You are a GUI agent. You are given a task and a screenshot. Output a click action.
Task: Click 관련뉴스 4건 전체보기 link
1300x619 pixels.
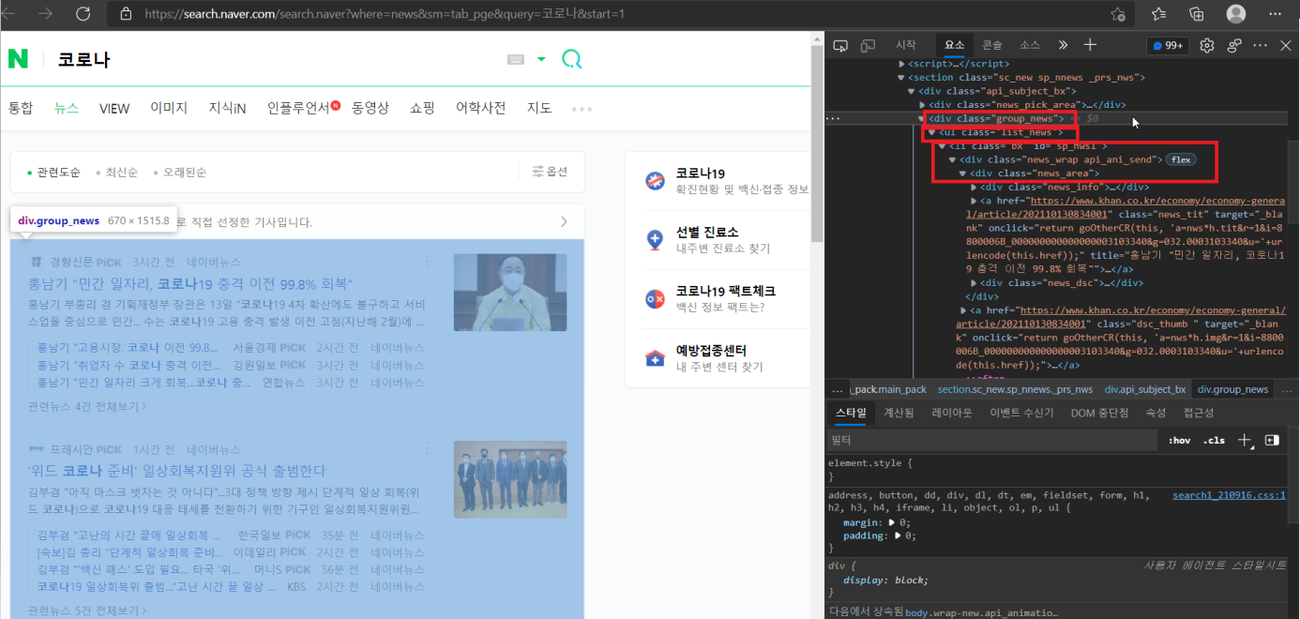click(x=87, y=406)
